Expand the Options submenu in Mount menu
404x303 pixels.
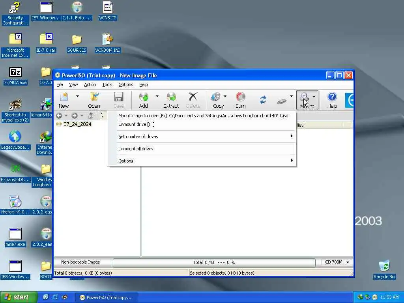(x=202, y=161)
